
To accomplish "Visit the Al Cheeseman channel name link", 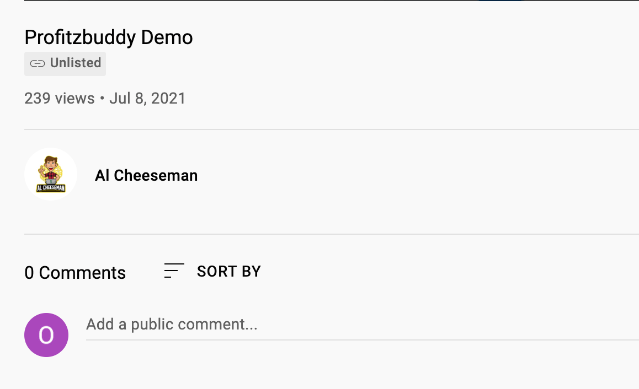I will pyautogui.click(x=146, y=175).
